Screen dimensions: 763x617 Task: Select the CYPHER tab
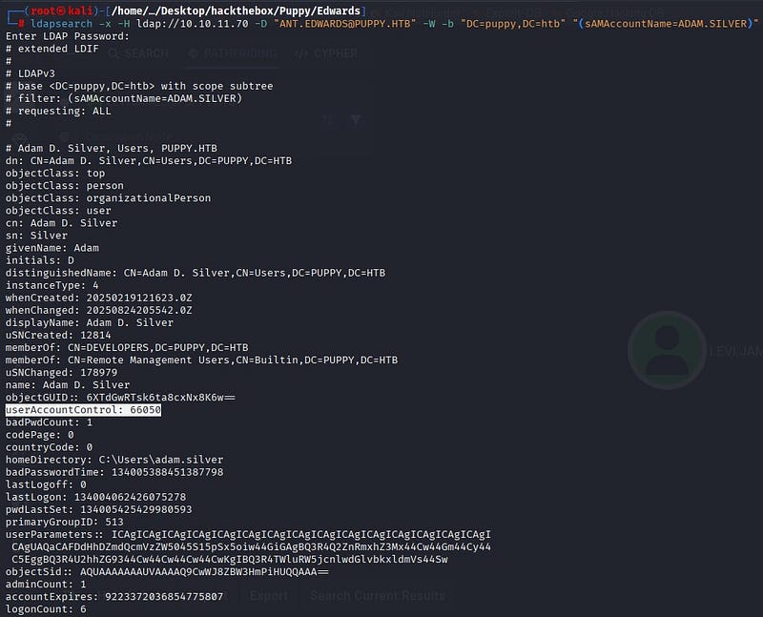(x=324, y=53)
